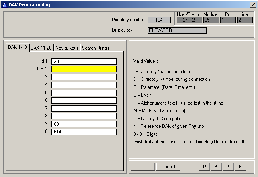The width and height of the screenshot is (258, 177).
Task: Jump to the last record navigation button
Action: (x=241, y=166)
